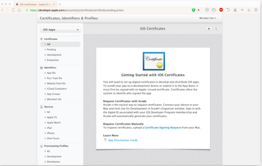Open downloads with the download arrow icon
The image size is (262, 166).
click(x=249, y=10)
